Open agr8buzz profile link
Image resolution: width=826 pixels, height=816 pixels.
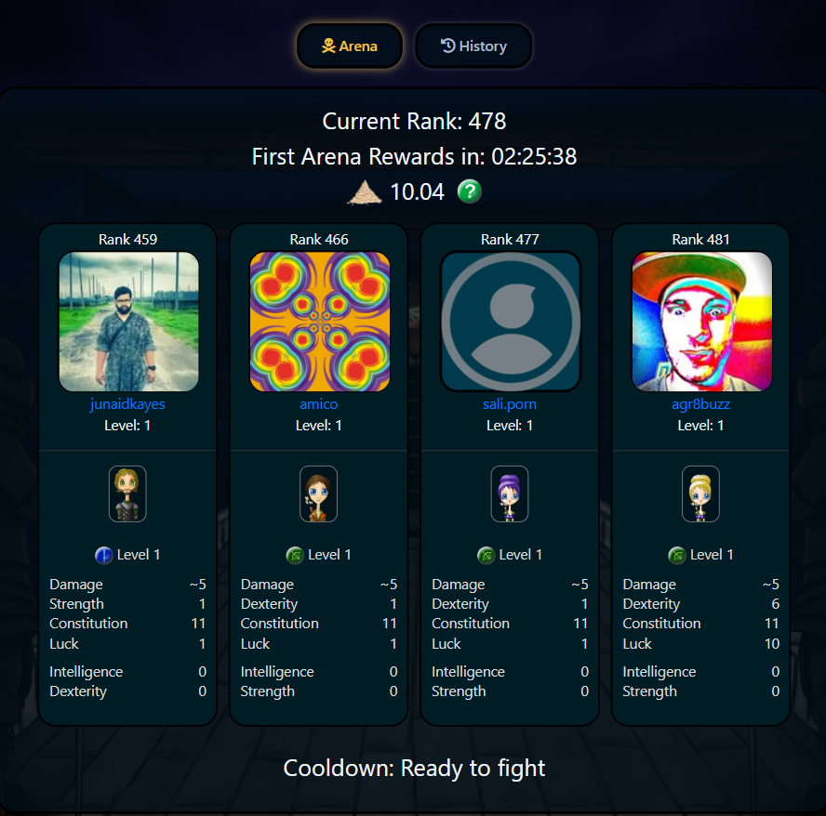pyautogui.click(x=700, y=403)
